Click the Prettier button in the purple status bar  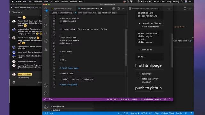tap(158, 99)
